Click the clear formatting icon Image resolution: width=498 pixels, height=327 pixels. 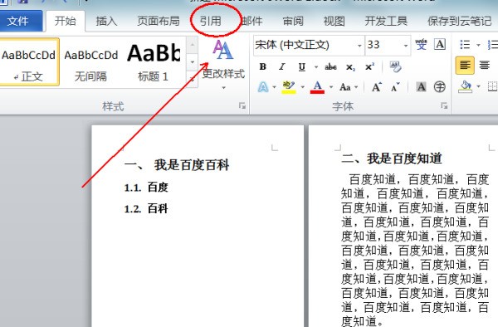click(x=396, y=66)
